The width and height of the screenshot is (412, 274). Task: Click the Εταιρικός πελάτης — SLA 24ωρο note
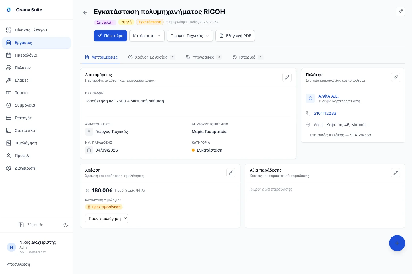[340, 135]
